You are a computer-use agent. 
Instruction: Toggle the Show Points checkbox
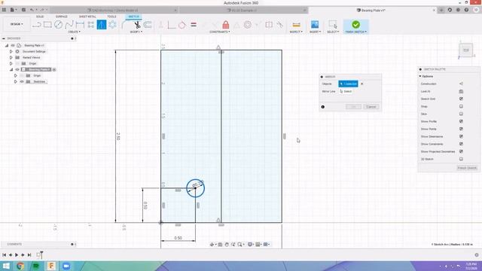pos(461,129)
